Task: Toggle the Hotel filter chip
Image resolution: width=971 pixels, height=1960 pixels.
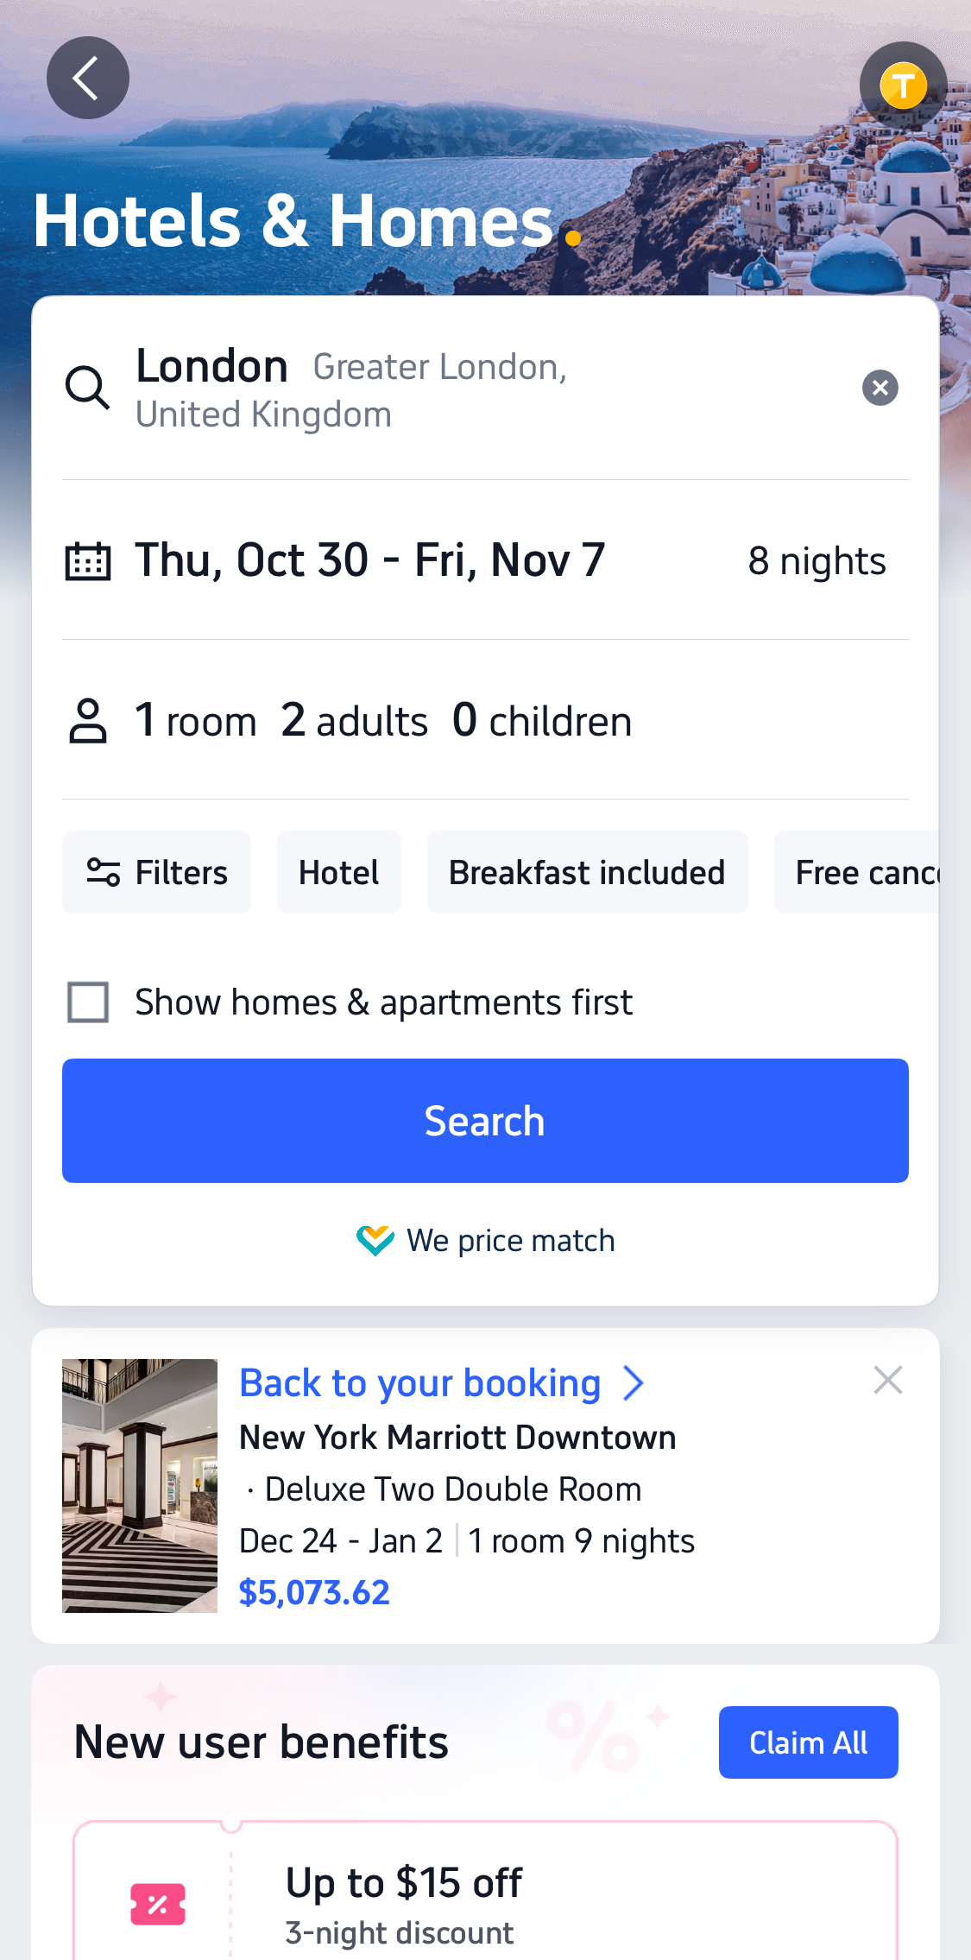Action: (x=338, y=872)
